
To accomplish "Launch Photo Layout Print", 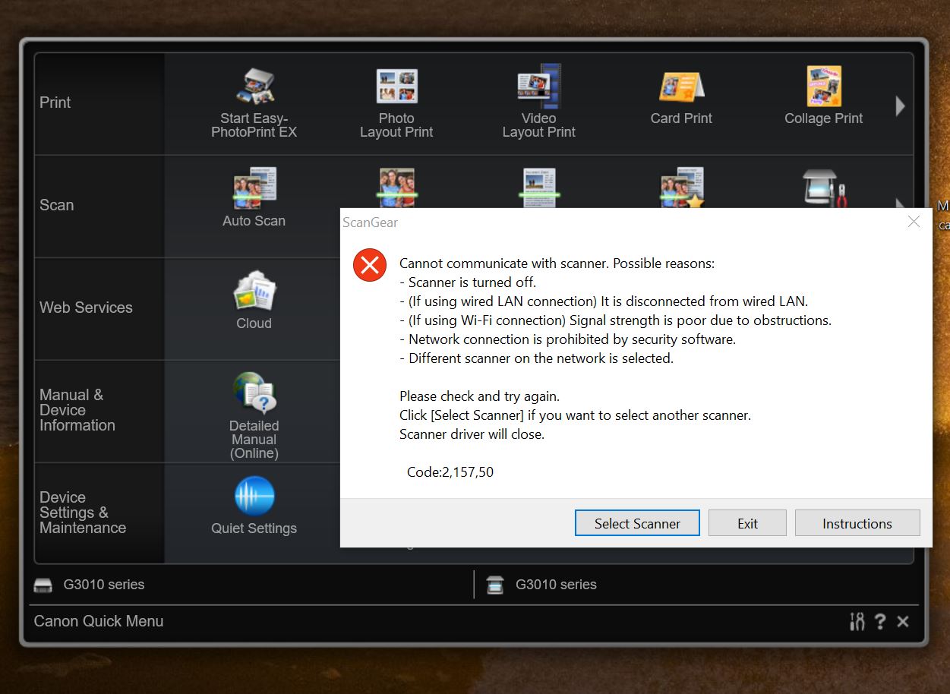I will [x=396, y=103].
